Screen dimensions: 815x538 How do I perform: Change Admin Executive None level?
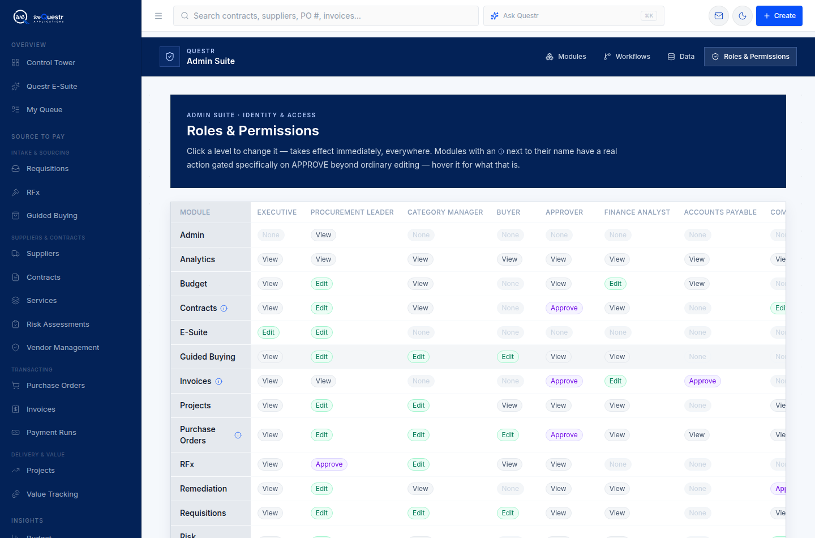click(x=271, y=235)
